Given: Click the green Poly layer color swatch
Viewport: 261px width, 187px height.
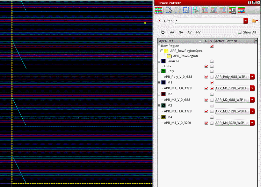Looking at the screenshot, I should (164, 71).
